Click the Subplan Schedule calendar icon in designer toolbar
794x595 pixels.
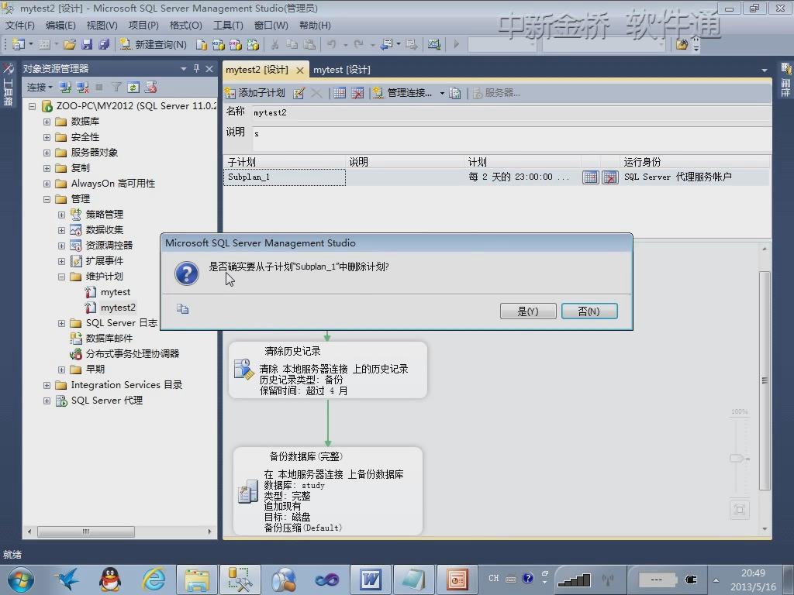point(340,93)
